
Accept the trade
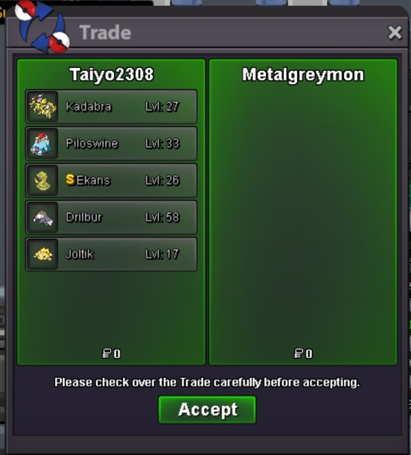click(x=207, y=410)
